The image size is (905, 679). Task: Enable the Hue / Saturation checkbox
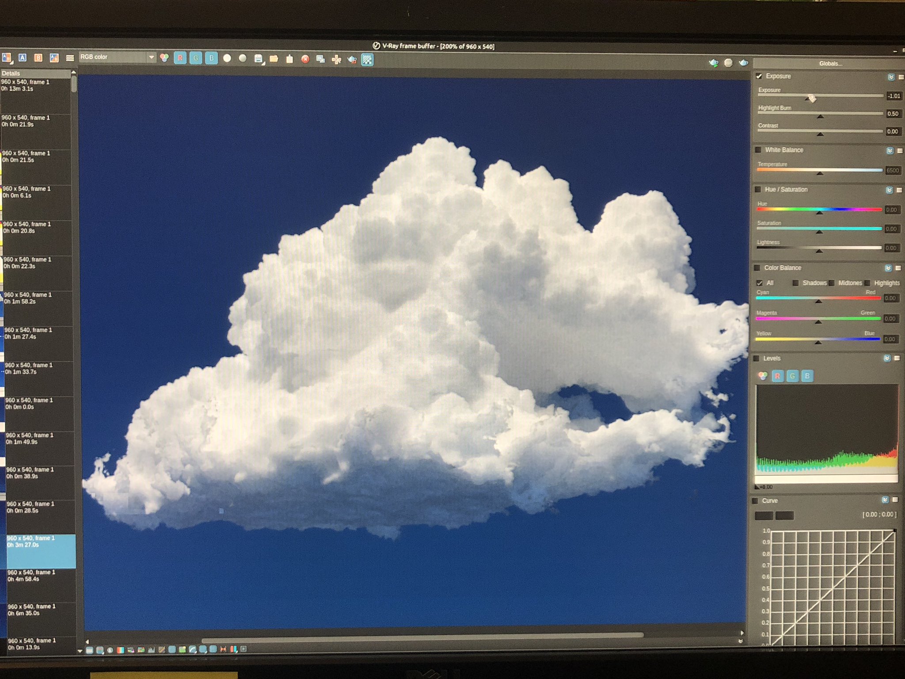758,189
